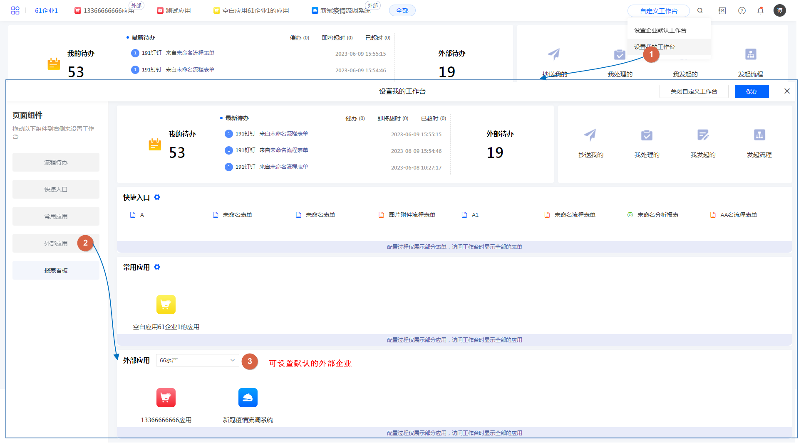Open the 图片附件流程表单 shortcut link
This screenshot has width=811, height=445.
(x=412, y=215)
